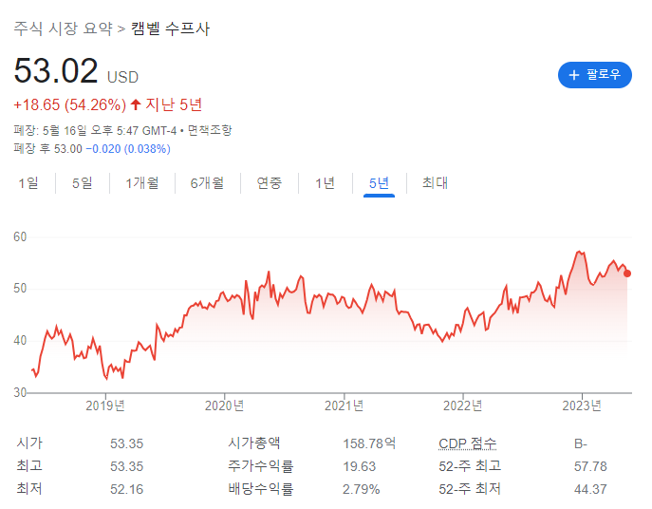Click the 2019년 axis label
The image size is (652, 509).
tap(105, 405)
